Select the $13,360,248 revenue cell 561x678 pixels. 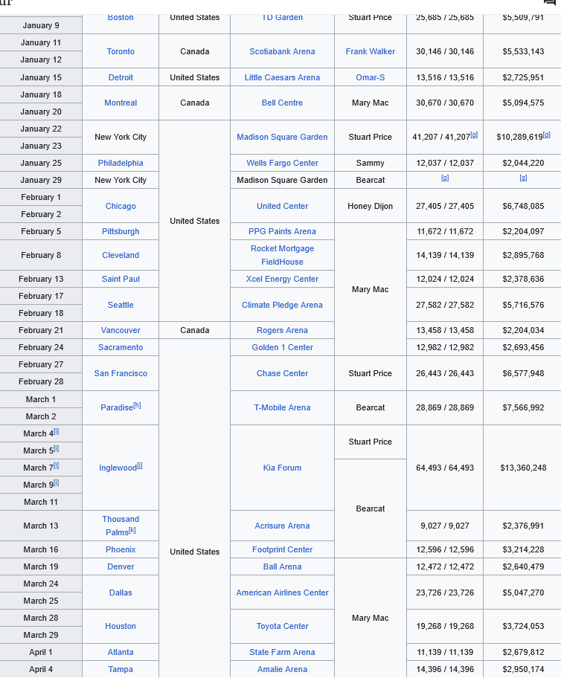pos(523,468)
